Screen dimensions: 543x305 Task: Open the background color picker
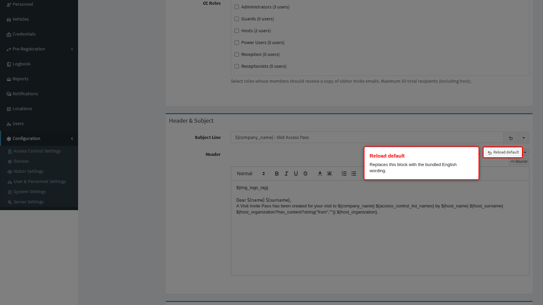[x=330, y=174]
